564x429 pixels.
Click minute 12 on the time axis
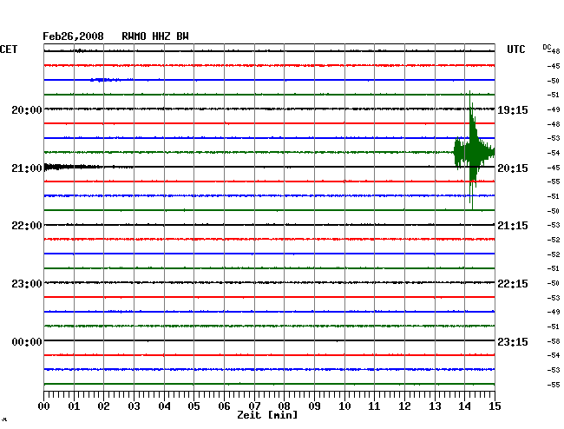(x=404, y=406)
